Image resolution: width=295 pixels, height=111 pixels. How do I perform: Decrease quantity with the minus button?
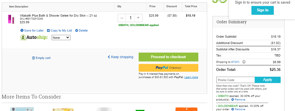click(122, 18)
